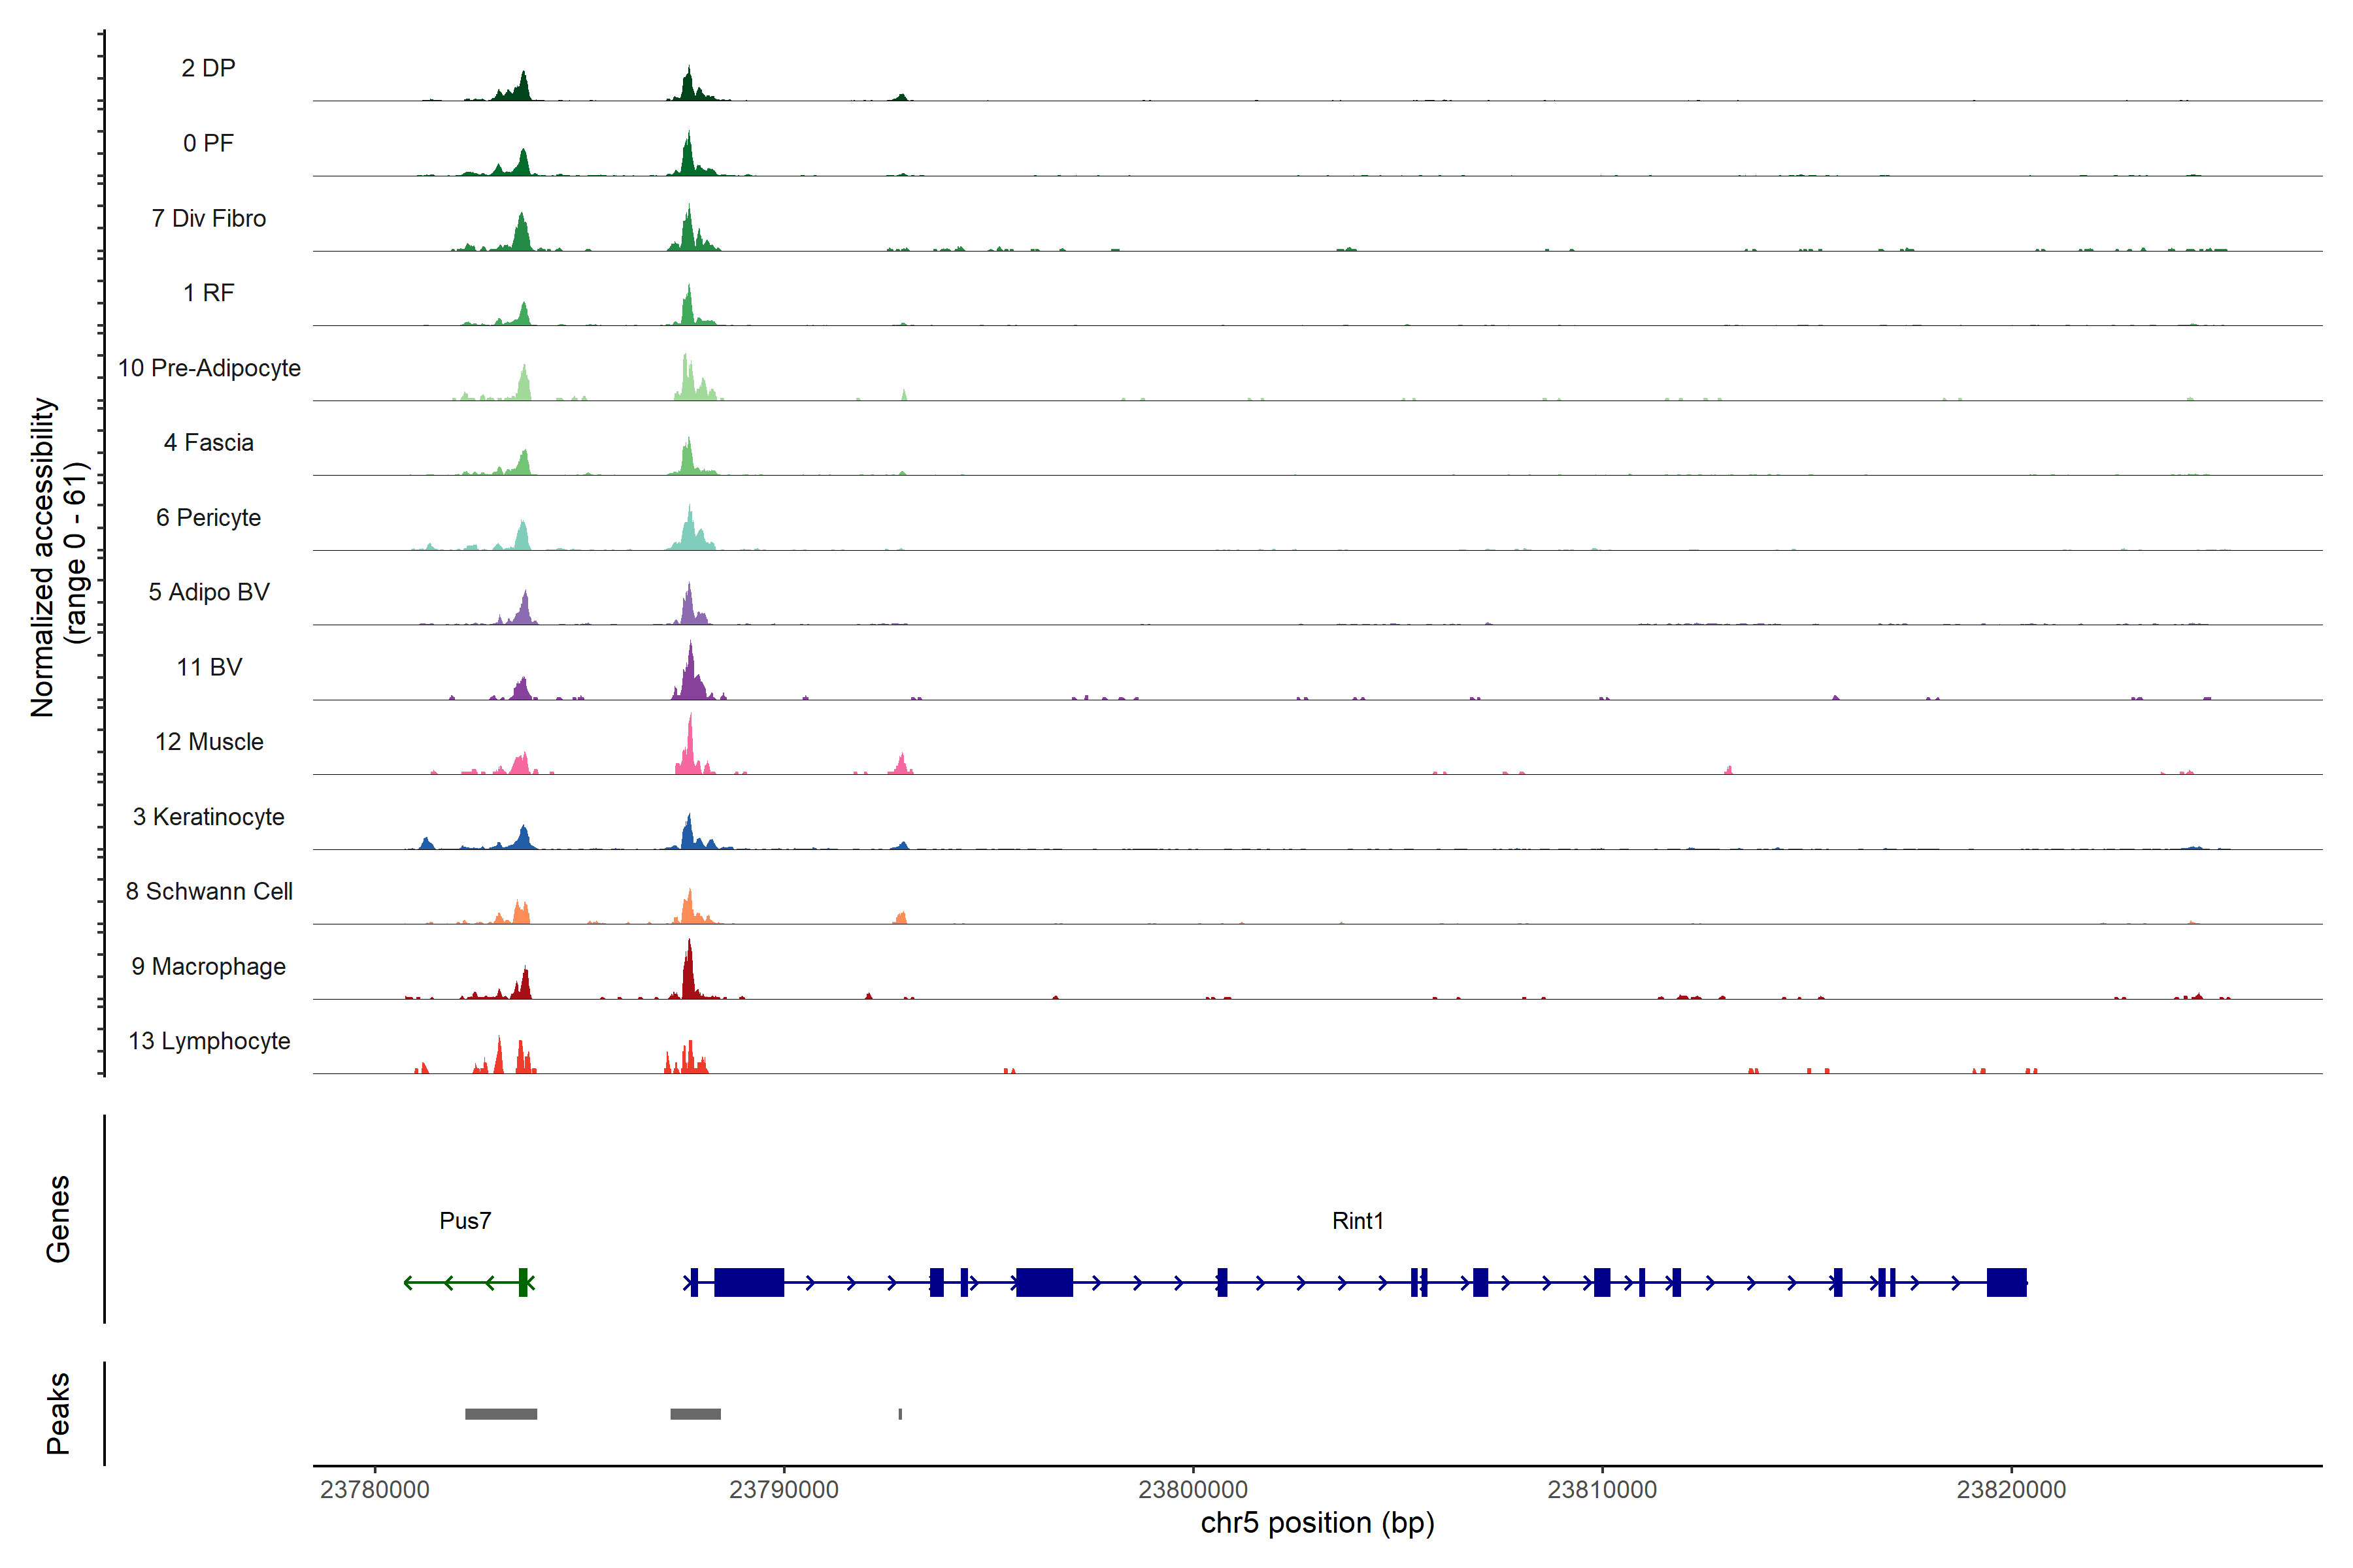Click the 23780000 axis tick label
This screenshot has width=2353, height=1568.
[x=375, y=1490]
